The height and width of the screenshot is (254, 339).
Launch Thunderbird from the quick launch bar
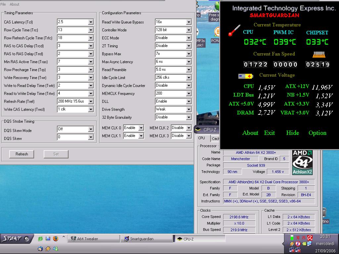pyautogui.click(x=40, y=249)
